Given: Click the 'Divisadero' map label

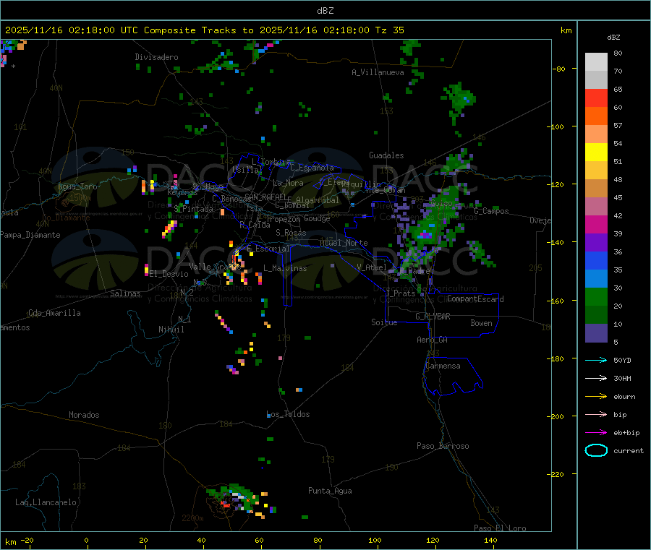Looking at the screenshot, I should click(x=156, y=57).
